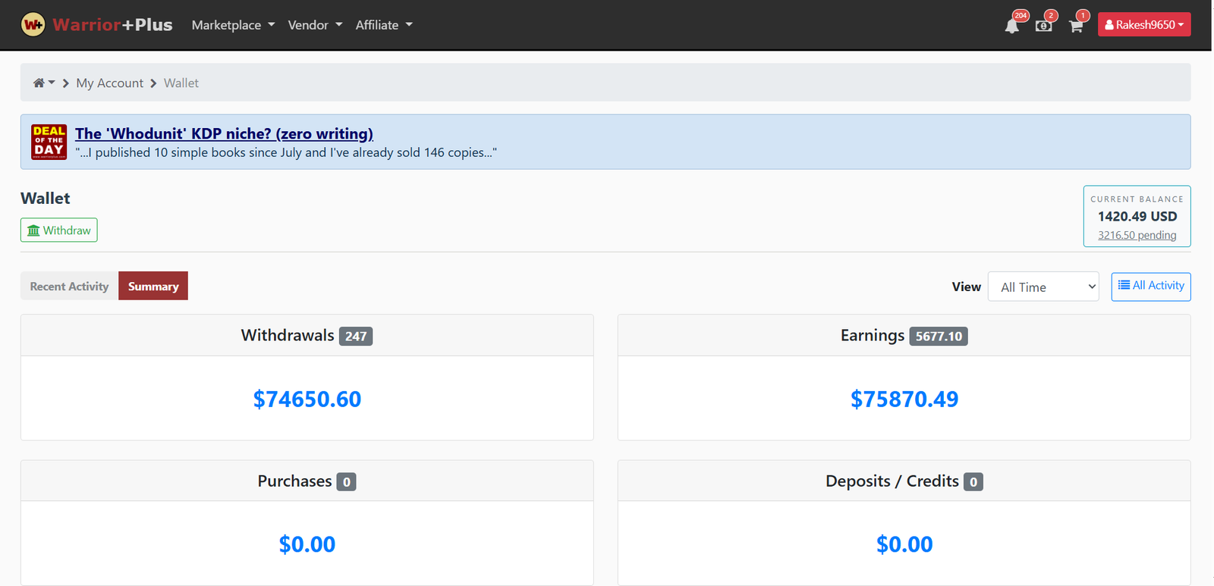Click the Purchases 0 badge
1214x586 pixels.
[x=346, y=481]
